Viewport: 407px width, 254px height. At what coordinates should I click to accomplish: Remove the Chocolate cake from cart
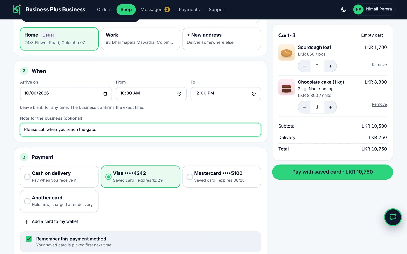pos(379,104)
